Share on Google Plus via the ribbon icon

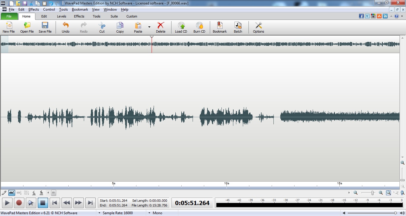(373, 16)
